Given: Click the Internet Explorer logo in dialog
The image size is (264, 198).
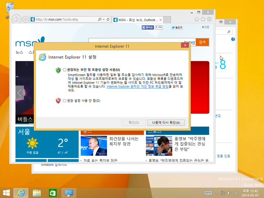Looking at the screenshot, I should [42, 57].
